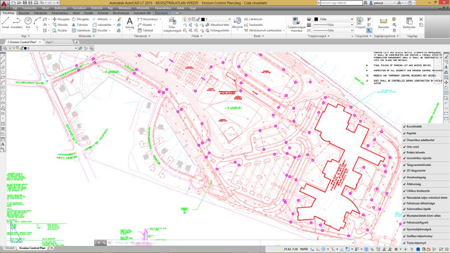450x253 pixels.
Task: Click the Beszúrás block insert icon
Action: [237, 23]
